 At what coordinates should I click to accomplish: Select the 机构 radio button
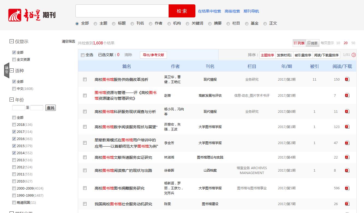pyautogui.click(x=169, y=24)
